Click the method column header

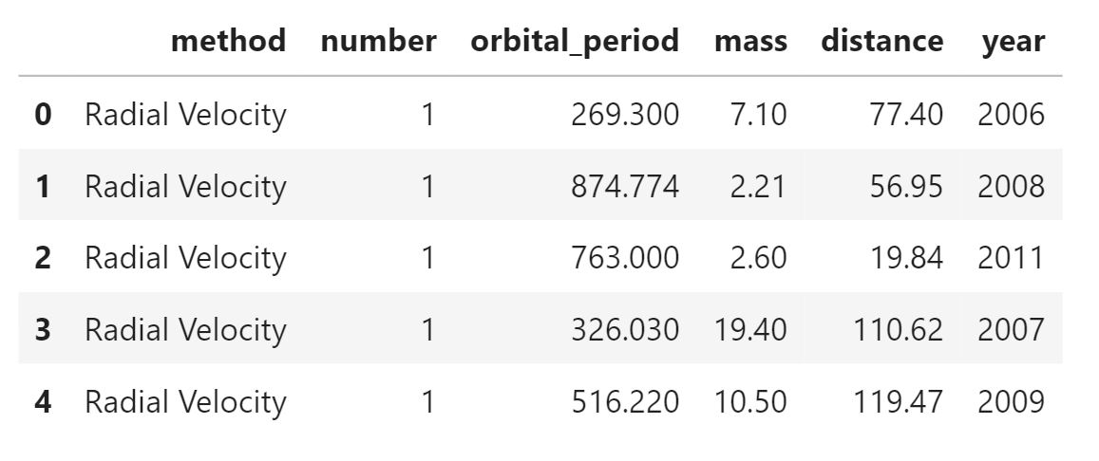[x=229, y=41]
